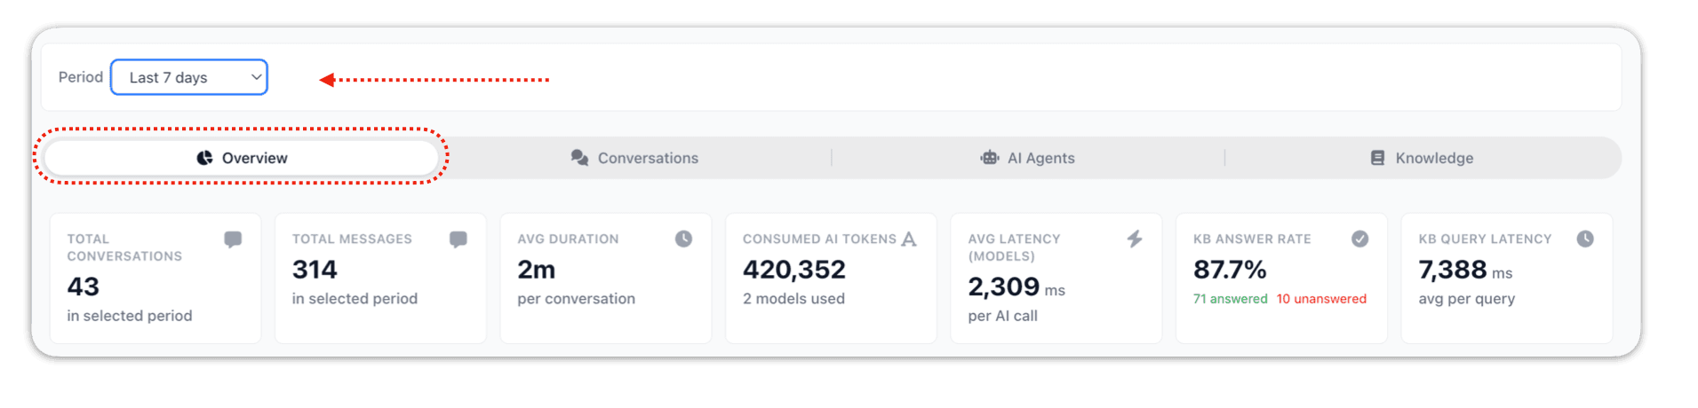1698x408 pixels.
Task: Click the checkmark icon in KB Answer Rate card
Action: pos(1360,239)
